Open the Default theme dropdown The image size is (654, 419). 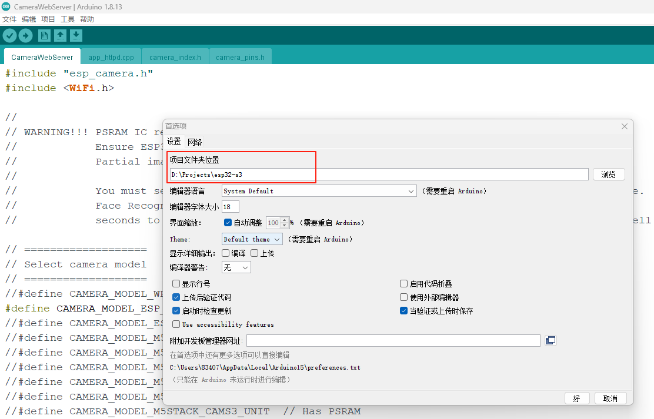[252, 239]
